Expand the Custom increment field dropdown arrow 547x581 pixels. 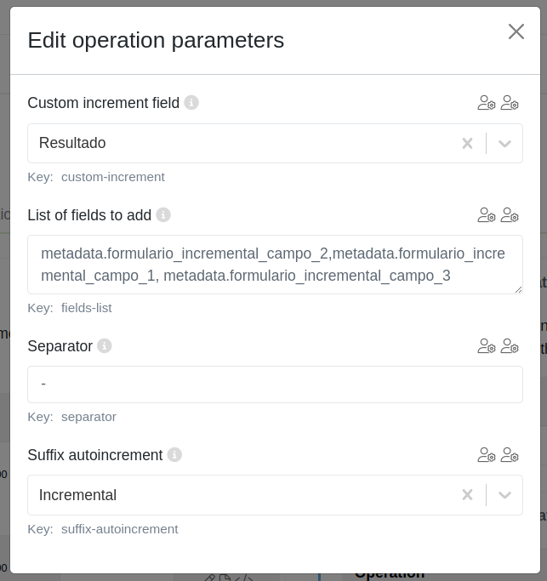tap(504, 144)
